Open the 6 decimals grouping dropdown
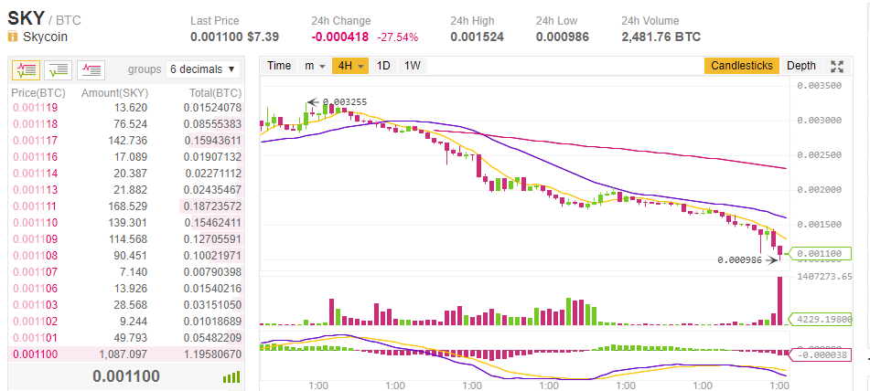This screenshot has height=391, width=870. [x=203, y=69]
